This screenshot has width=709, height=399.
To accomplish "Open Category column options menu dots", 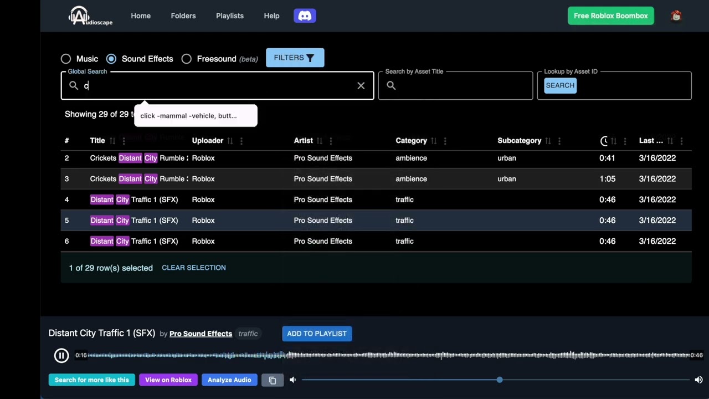I will [445, 141].
